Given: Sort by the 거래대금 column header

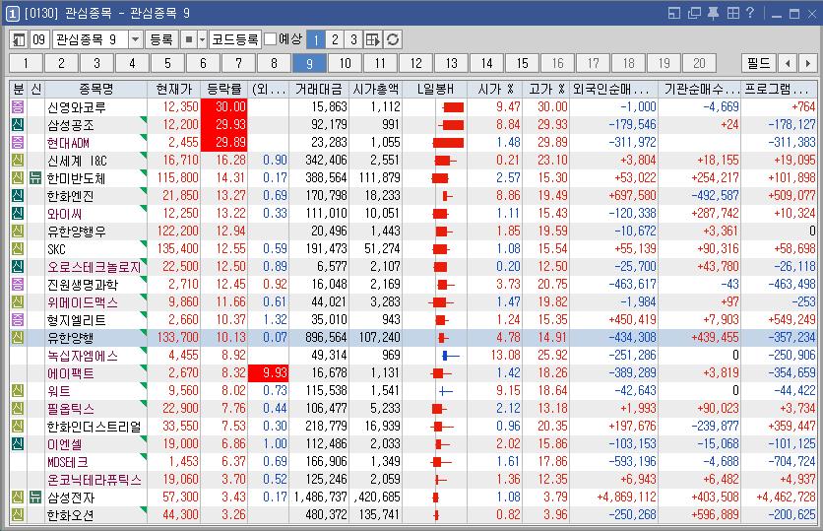Looking at the screenshot, I should click(x=319, y=89).
